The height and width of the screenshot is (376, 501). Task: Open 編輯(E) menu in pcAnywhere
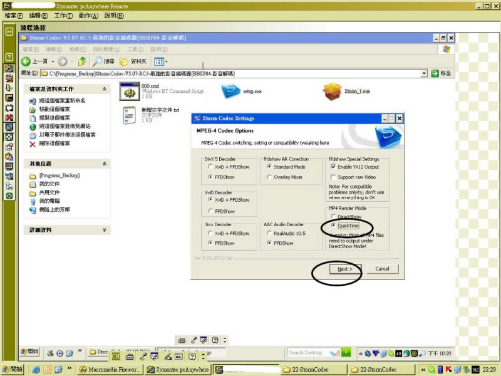[x=38, y=15]
